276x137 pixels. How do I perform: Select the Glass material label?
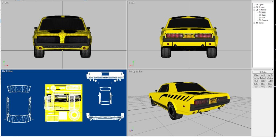tap(264, 15)
